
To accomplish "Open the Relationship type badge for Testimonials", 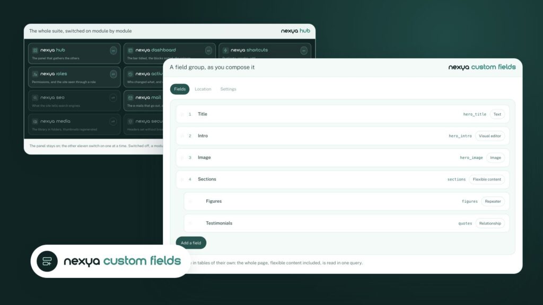I will pos(489,223).
